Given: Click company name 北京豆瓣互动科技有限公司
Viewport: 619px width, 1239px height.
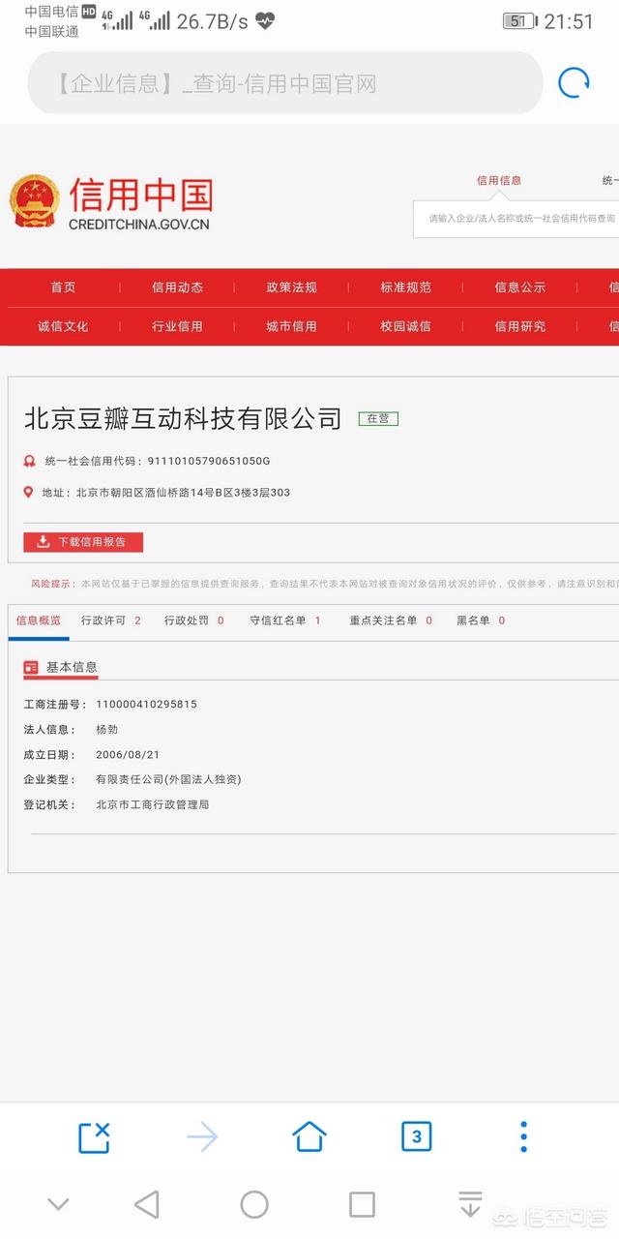Looking at the screenshot, I should click(x=183, y=418).
